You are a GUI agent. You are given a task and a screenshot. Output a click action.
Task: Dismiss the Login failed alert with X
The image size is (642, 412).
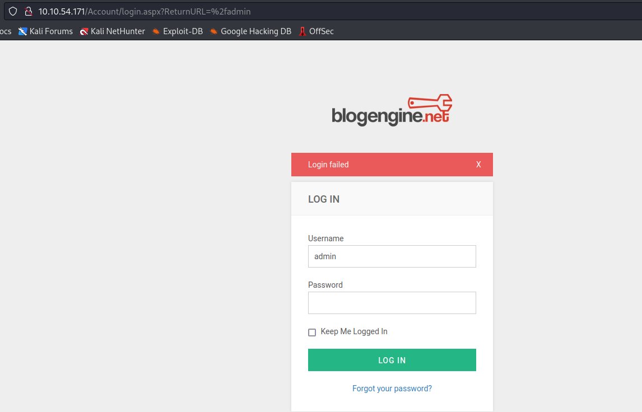(478, 165)
